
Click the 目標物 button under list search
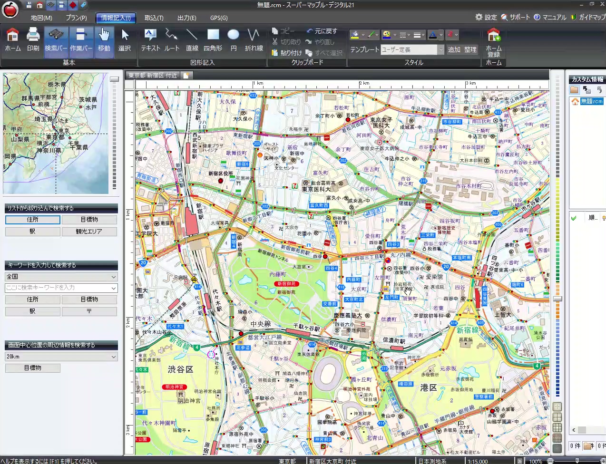(x=89, y=220)
